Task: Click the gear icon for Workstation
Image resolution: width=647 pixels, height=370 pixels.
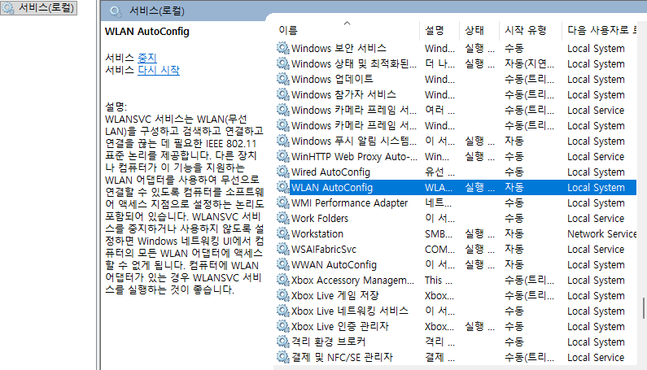Action: tap(283, 234)
